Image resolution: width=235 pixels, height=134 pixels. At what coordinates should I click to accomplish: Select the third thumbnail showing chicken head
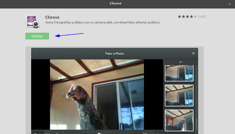[179, 120]
